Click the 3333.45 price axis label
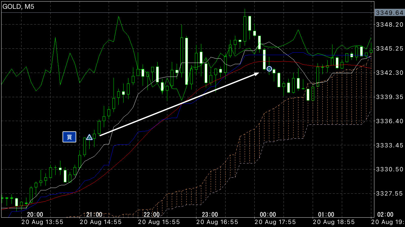 click(390, 145)
